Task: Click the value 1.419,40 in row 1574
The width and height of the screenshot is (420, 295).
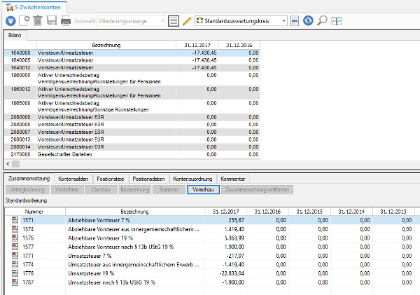Action: [x=234, y=229]
